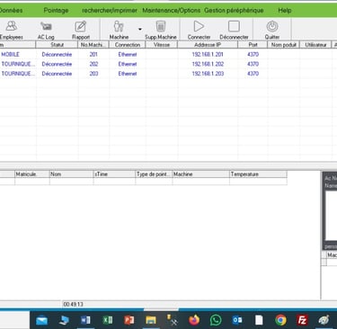Open the Maintenance/Options menu
Screen dimensions: 337x329
coord(172,11)
